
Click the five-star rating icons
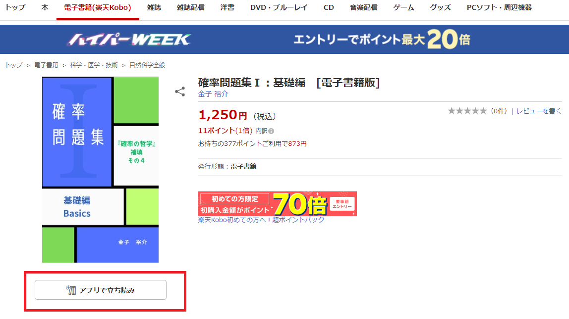point(467,111)
